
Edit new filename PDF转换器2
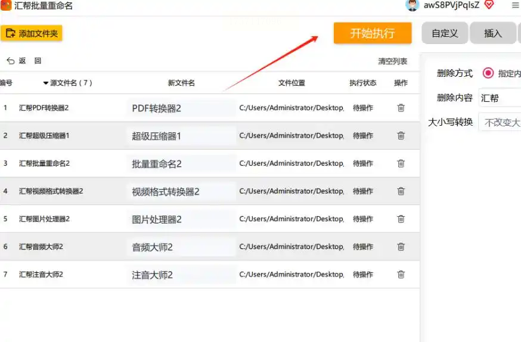[181, 108]
